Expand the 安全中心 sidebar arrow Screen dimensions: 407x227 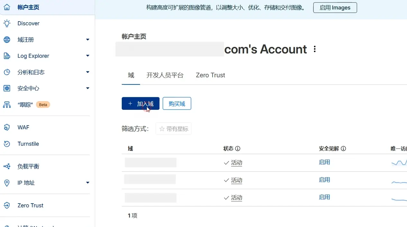tap(87, 88)
